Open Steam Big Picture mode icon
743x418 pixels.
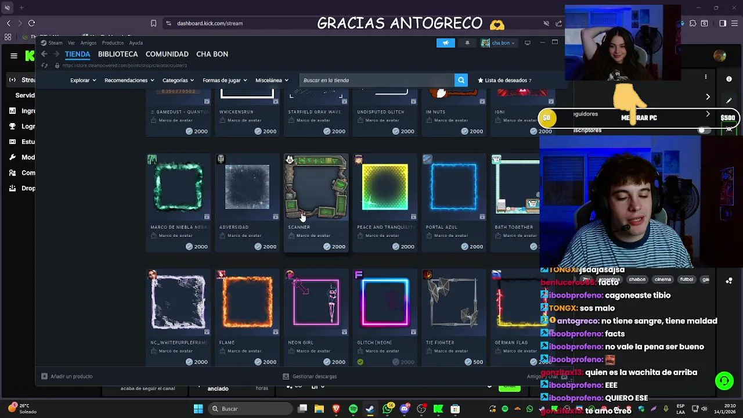[x=527, y=42]
